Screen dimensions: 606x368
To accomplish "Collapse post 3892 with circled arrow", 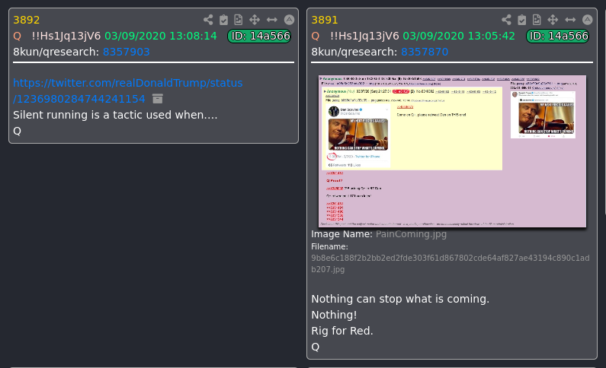I will 289,20.
